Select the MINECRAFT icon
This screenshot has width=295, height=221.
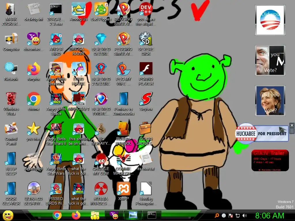[x=78, y=102]
